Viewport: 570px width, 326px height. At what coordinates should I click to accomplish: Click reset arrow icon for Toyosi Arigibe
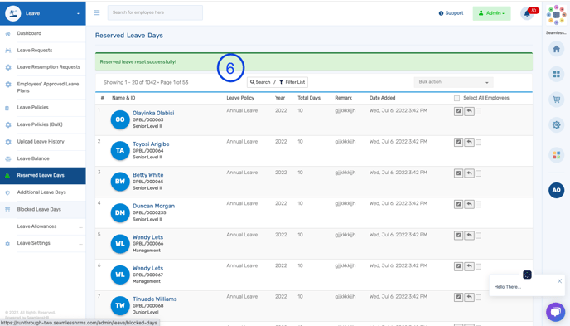[x=469, y=142]
